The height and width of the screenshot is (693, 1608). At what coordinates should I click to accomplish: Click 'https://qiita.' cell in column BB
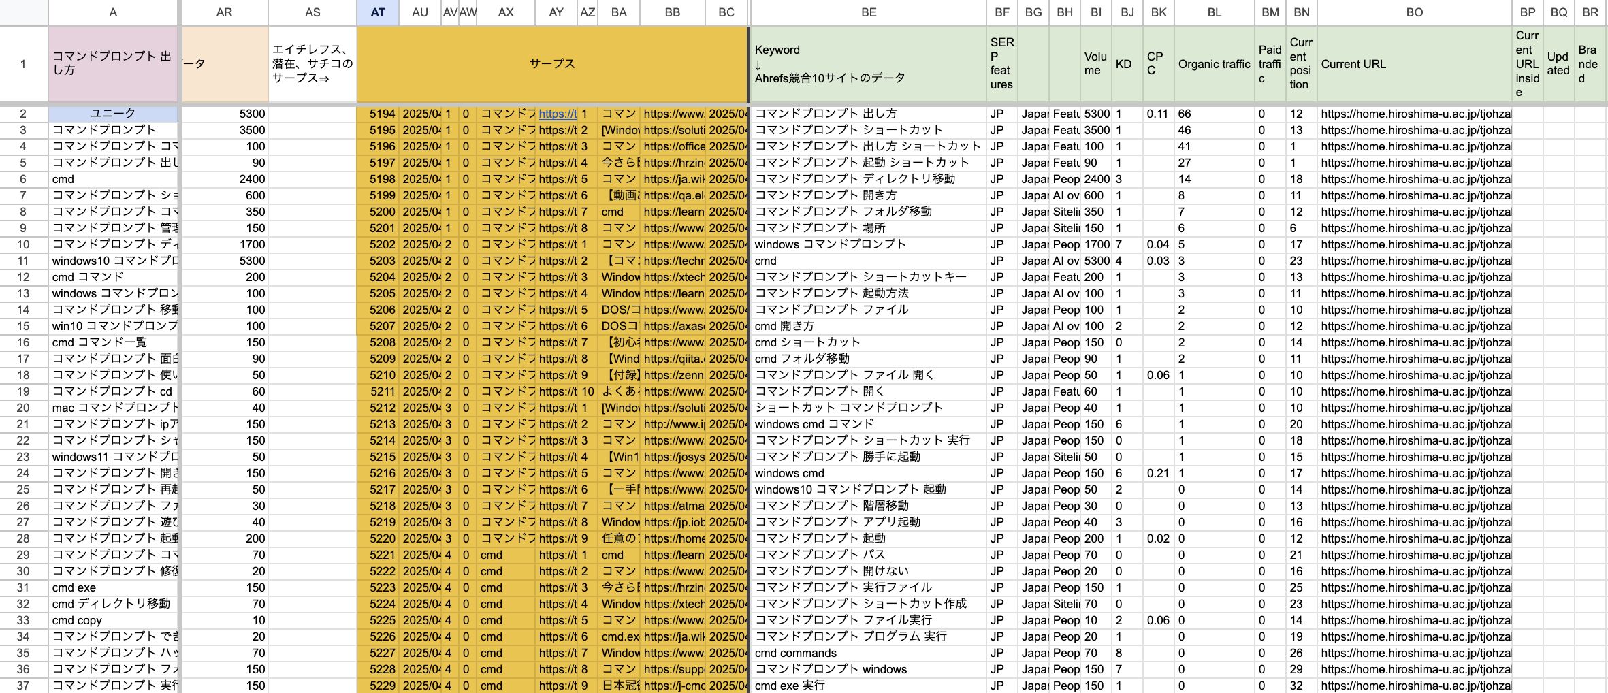point(673,359)
